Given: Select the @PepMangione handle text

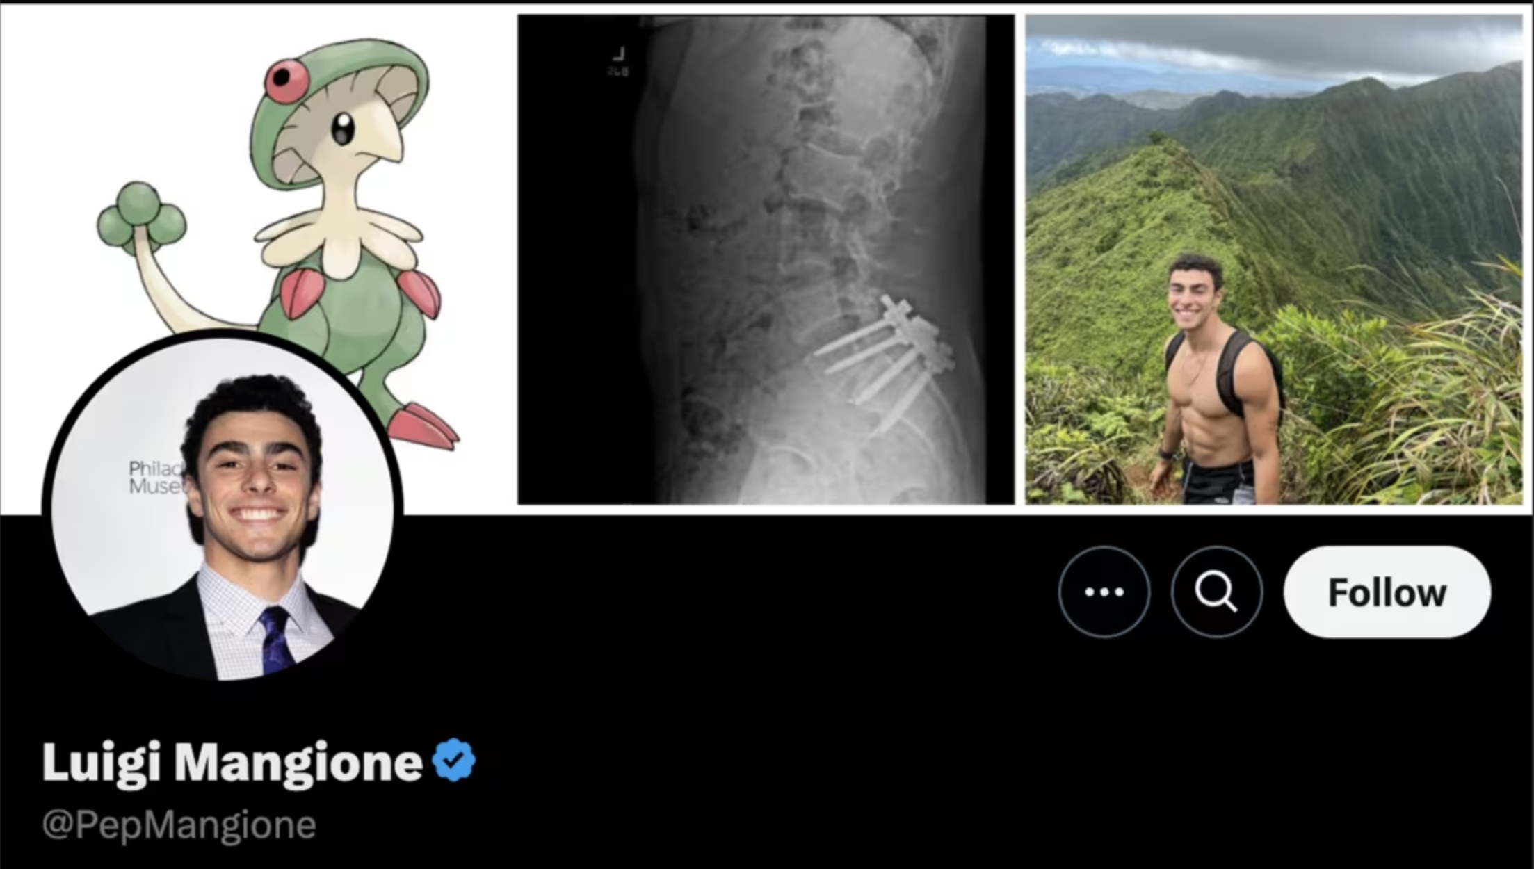Looking at the screenshot, I should pos(179,825).
